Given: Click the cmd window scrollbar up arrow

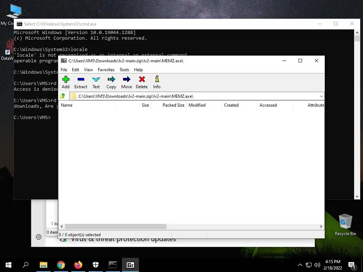Looking at the screenshot, I should pyautogui.click(x=357, y=33).
